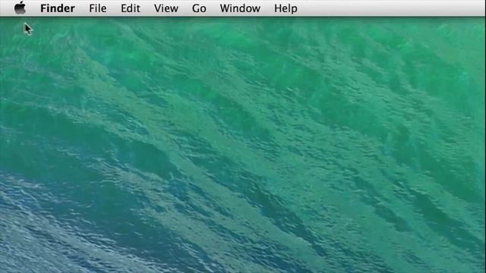Image resolution: width=486 pixels, height=273 pixels.
Task: Open the File menu
Action: pos(98,8)
